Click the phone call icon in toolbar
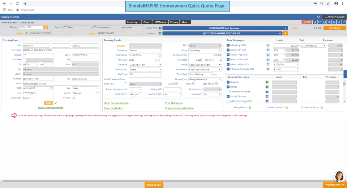 point(329,22)
